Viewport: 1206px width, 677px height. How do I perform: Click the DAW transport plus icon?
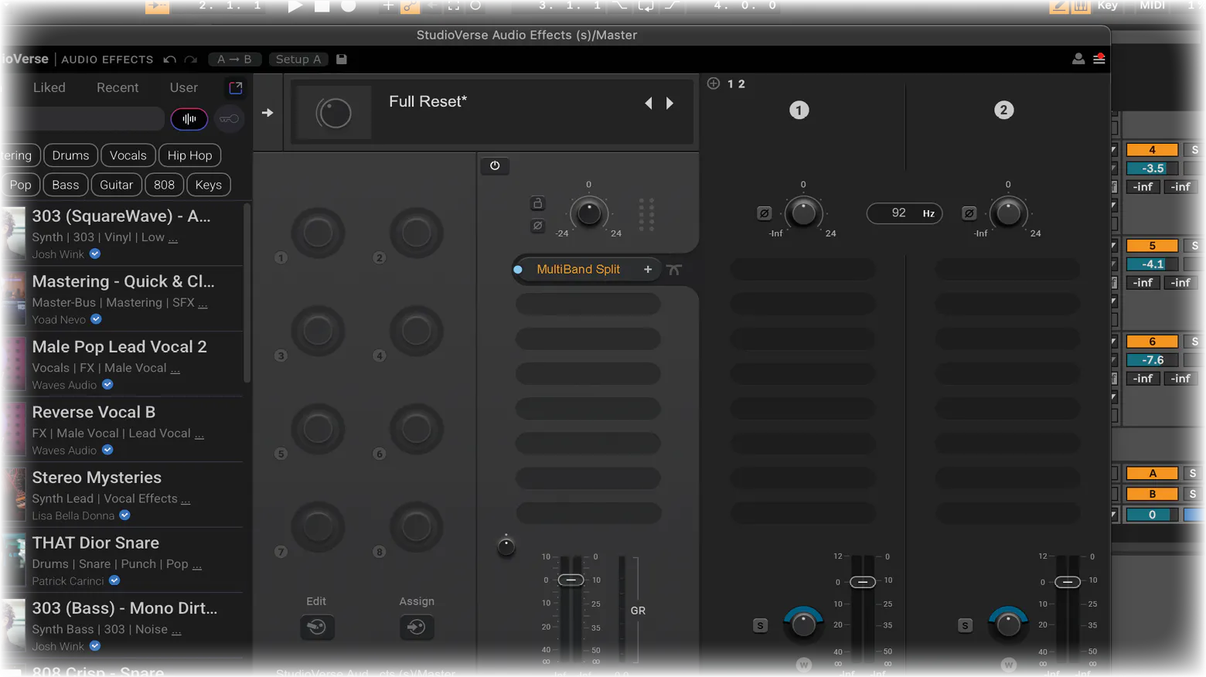click(x=388, y=6)
